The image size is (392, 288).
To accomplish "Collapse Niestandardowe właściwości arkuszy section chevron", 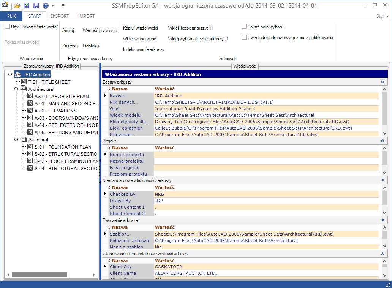I will 383,180.
